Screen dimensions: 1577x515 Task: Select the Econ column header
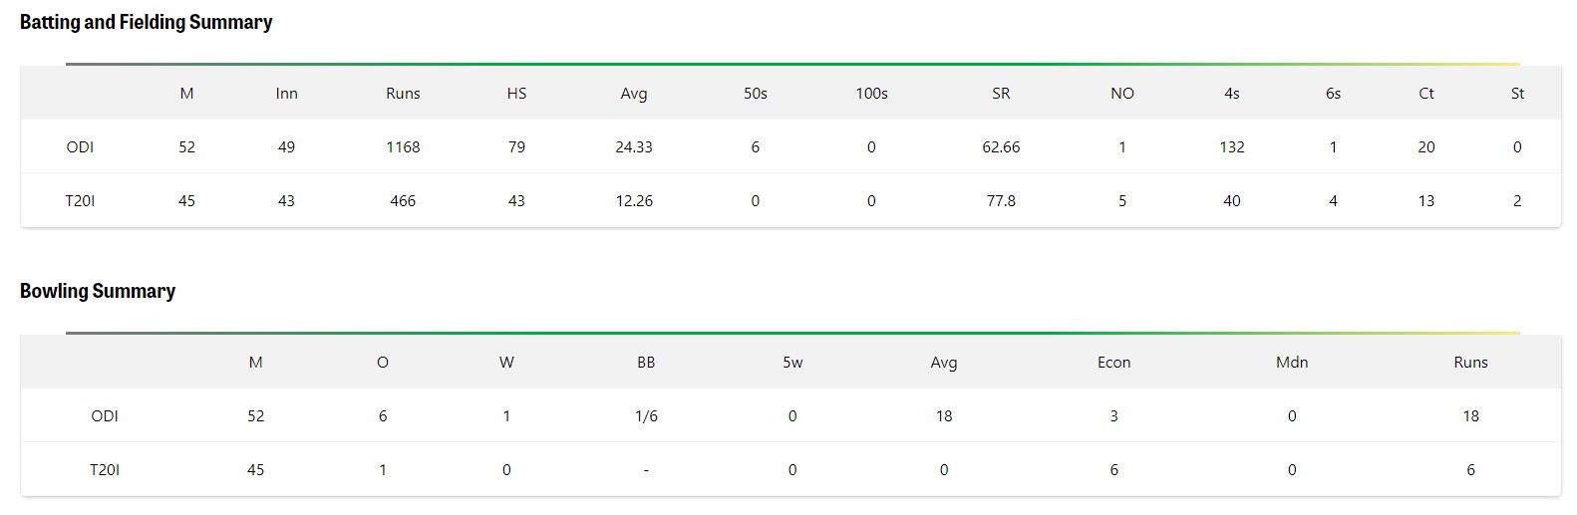click(1113, 363)
